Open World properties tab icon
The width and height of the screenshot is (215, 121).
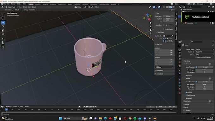click(180, 62)
